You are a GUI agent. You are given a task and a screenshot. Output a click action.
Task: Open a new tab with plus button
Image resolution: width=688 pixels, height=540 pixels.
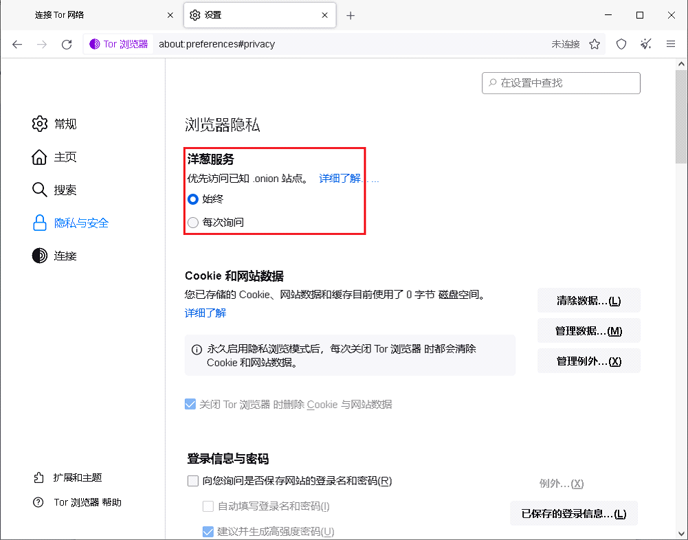[x=350, y=16]
